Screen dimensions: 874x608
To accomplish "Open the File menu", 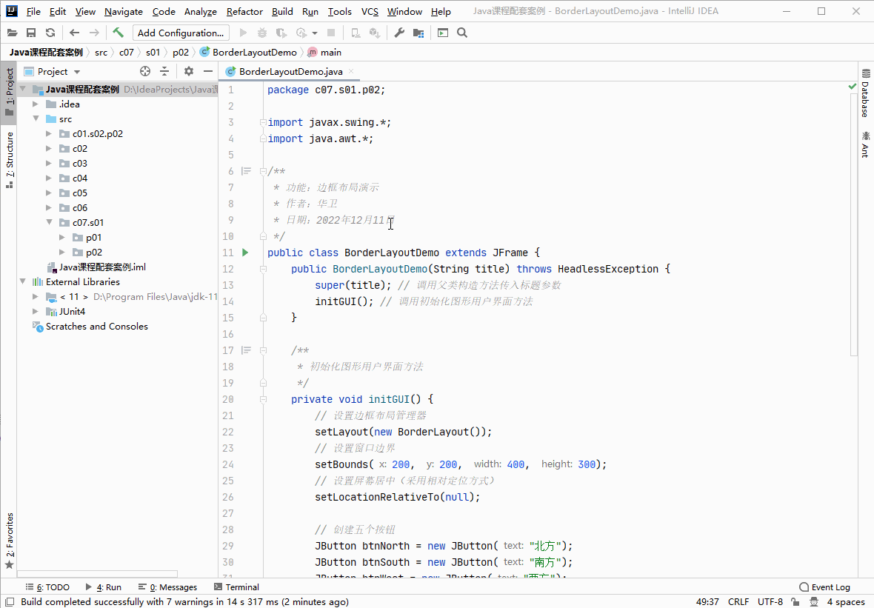I will (33, 11).
